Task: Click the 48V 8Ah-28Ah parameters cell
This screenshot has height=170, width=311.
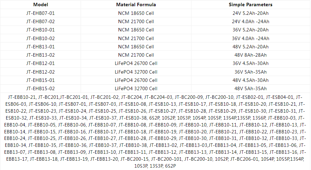Action: [250, 55]
